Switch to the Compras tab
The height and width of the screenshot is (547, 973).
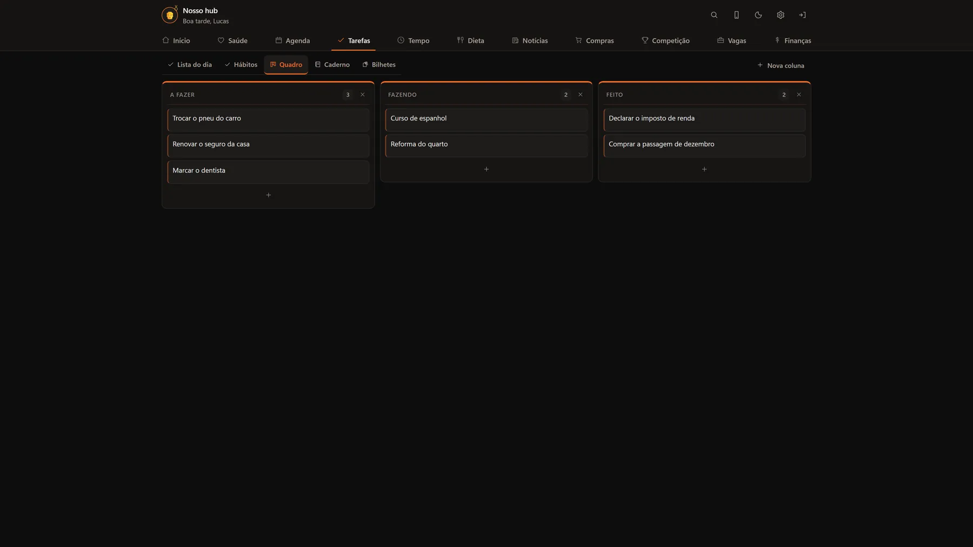[595, 41]
